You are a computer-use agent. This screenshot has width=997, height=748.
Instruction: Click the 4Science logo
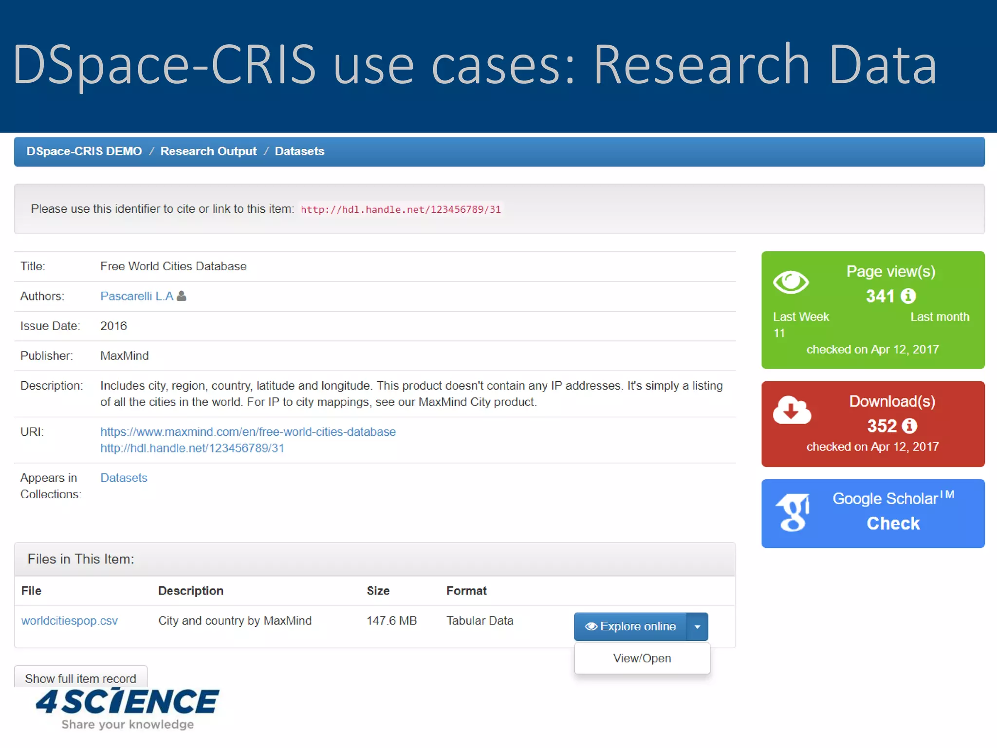(x=128, y=709)
